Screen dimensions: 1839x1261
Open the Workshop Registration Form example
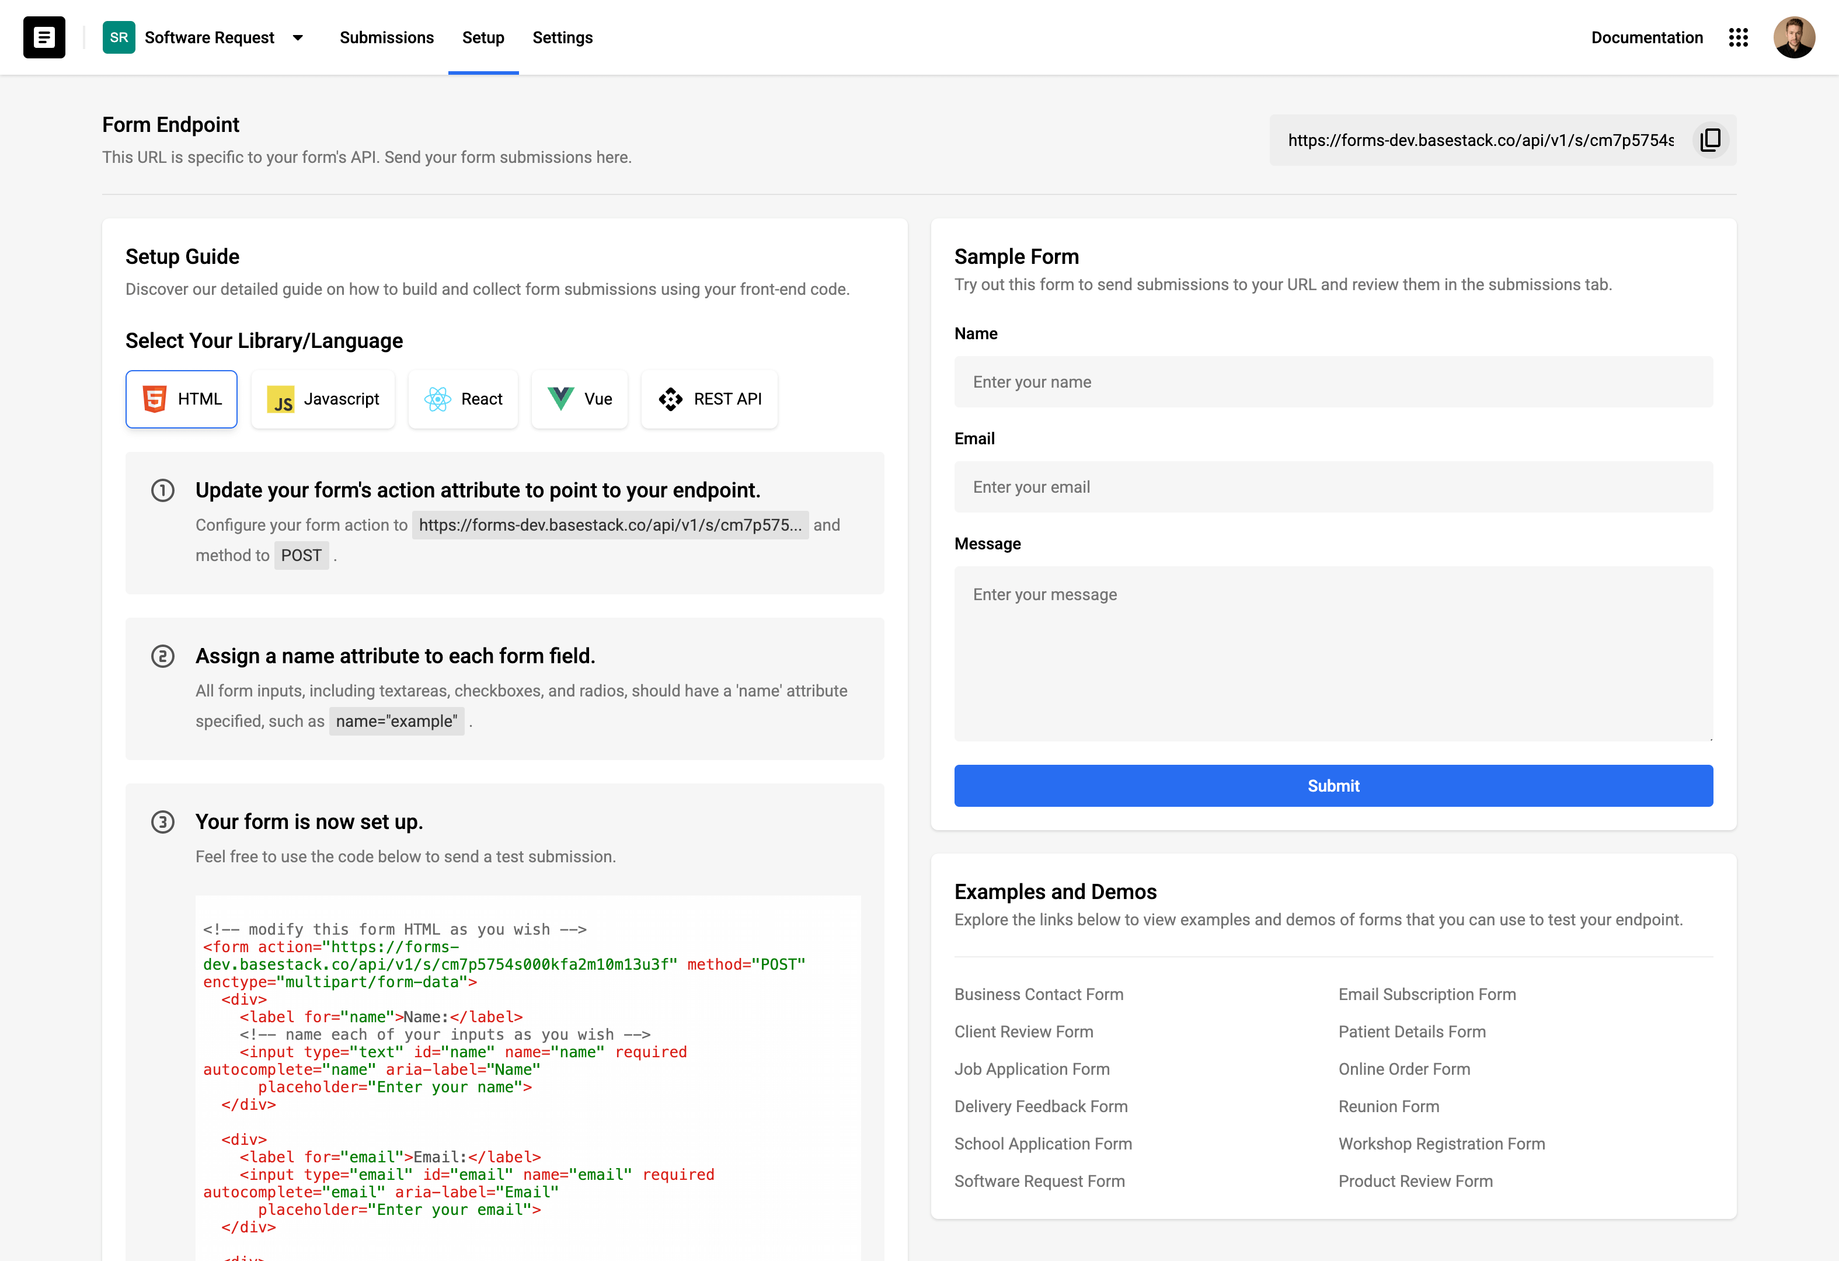pyautogui.click(x=1441, y=1144)
